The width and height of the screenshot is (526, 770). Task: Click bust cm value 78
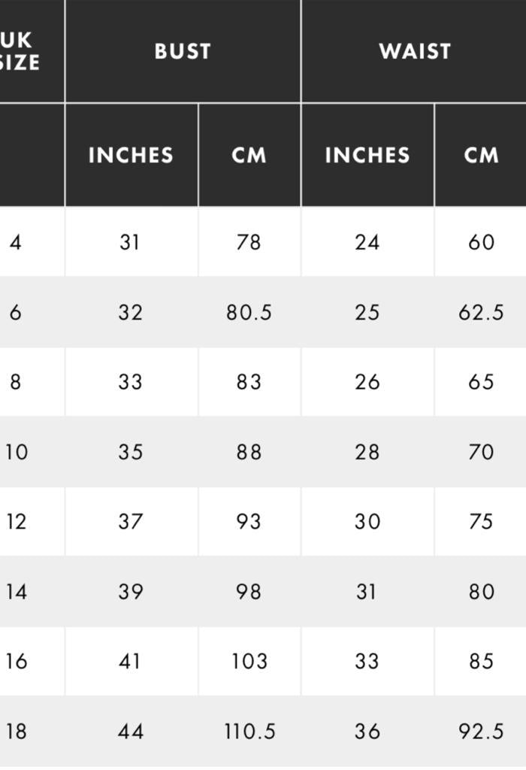(x=249, y=242)
